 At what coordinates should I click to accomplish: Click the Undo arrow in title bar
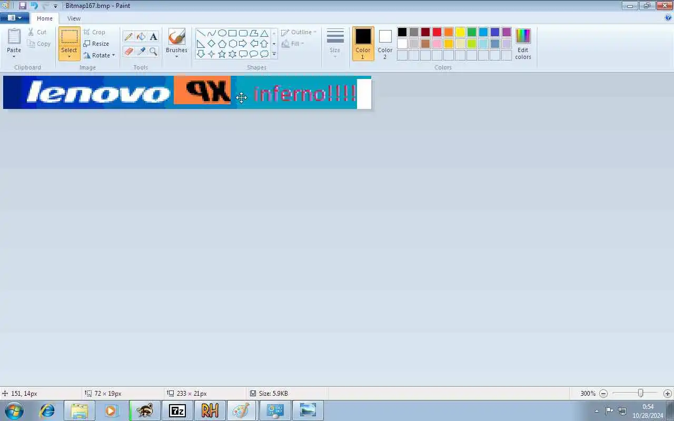[x=34, y=6]
